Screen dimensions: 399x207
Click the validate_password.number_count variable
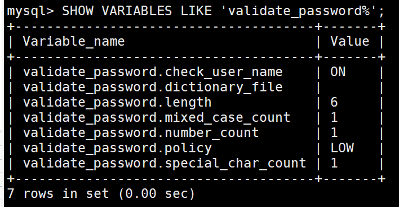click(x=141, y=133)
